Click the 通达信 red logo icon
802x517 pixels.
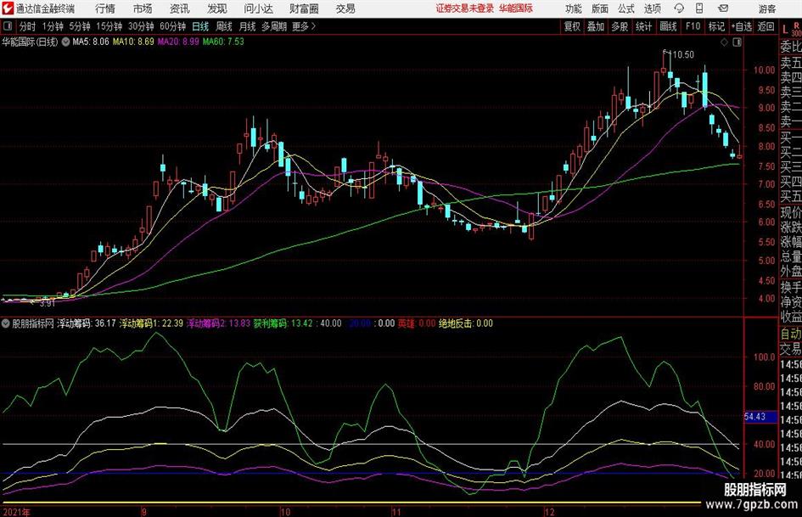pyautogui.click(x=8, y=8)
